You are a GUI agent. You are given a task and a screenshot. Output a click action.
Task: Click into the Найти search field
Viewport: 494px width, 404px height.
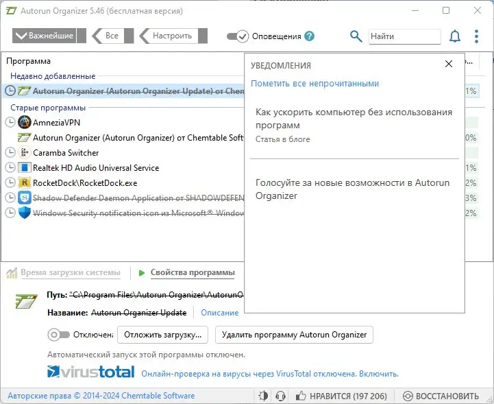click(x=404, y=36)
